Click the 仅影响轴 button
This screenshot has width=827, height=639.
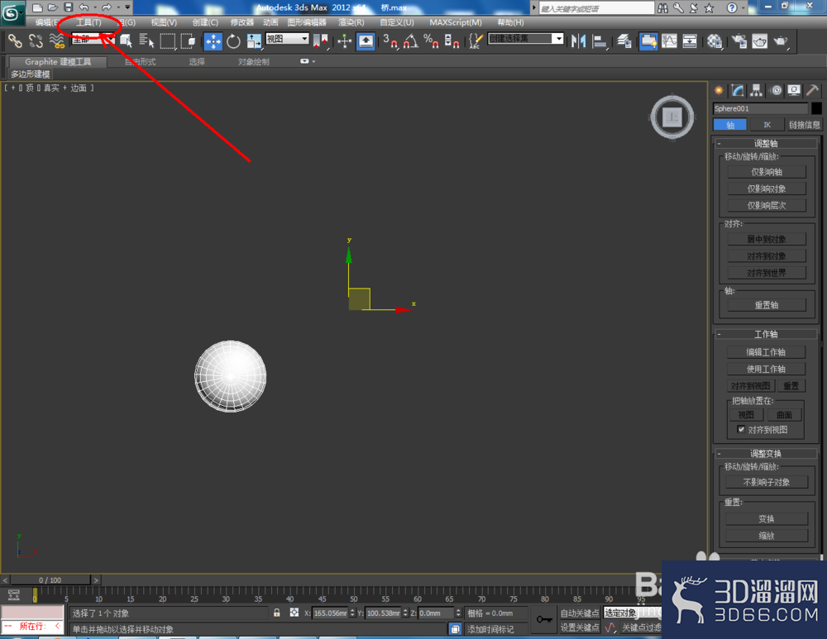tap(767, 172)
